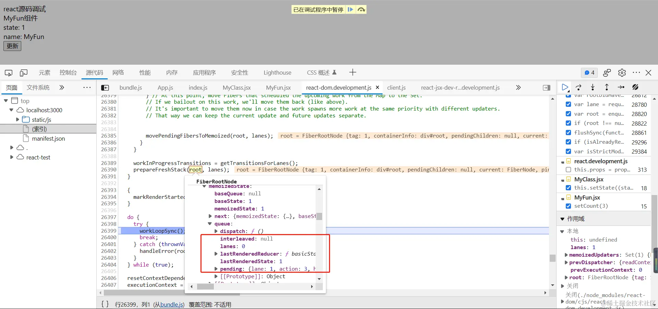Expand the static/js folder
Image resolution: width=658 pixels, height=309 pixels.
(x=17, y=120)
